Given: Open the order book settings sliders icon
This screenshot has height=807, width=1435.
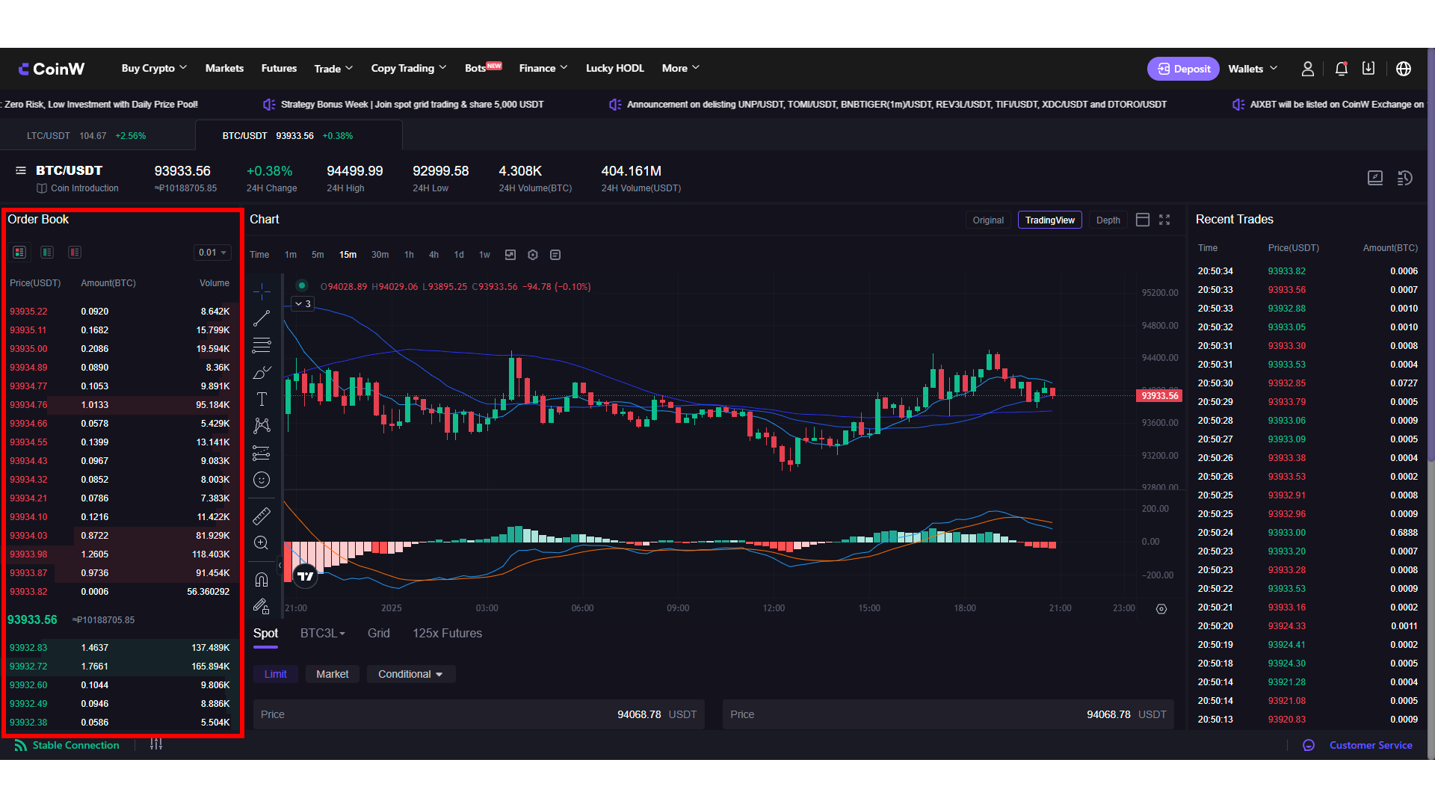Looking at the screenshot, I should [x=156, y=744].
